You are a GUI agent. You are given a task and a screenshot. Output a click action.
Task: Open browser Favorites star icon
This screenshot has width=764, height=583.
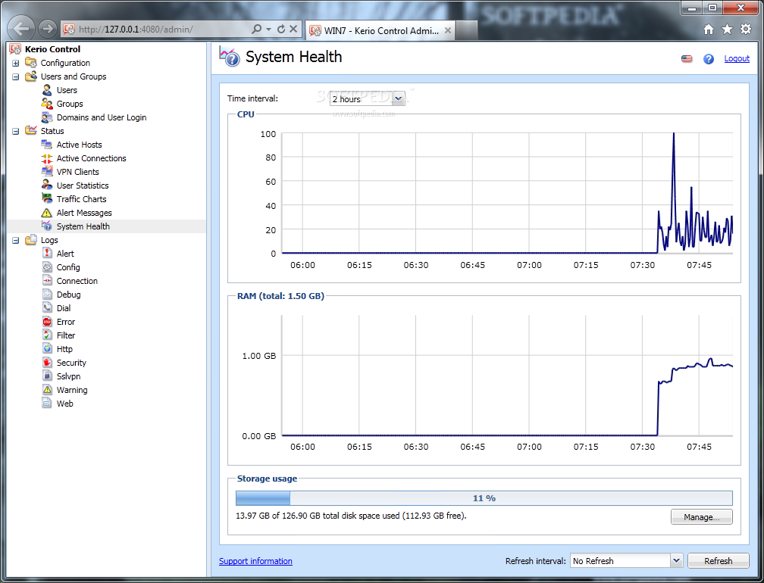727,30
